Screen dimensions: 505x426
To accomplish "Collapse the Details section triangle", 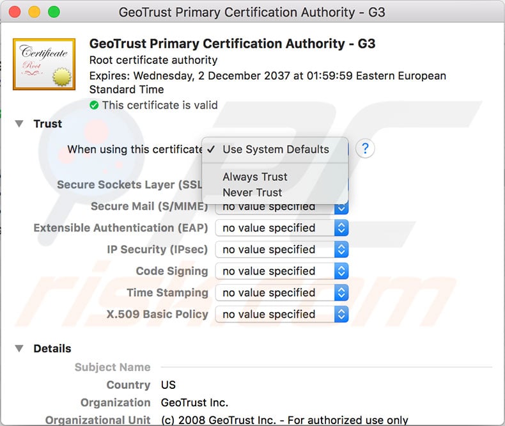I will pyautogui.click(x=19, y=349).
